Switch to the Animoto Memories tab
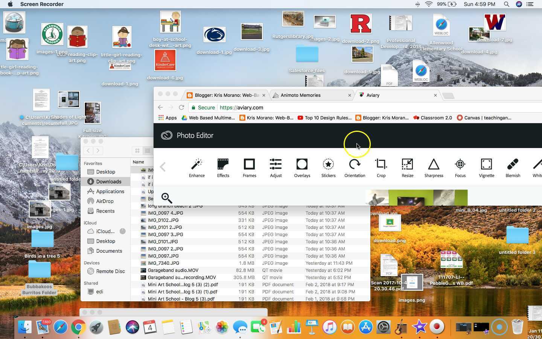542x339 pixels. tap(300, 95)
